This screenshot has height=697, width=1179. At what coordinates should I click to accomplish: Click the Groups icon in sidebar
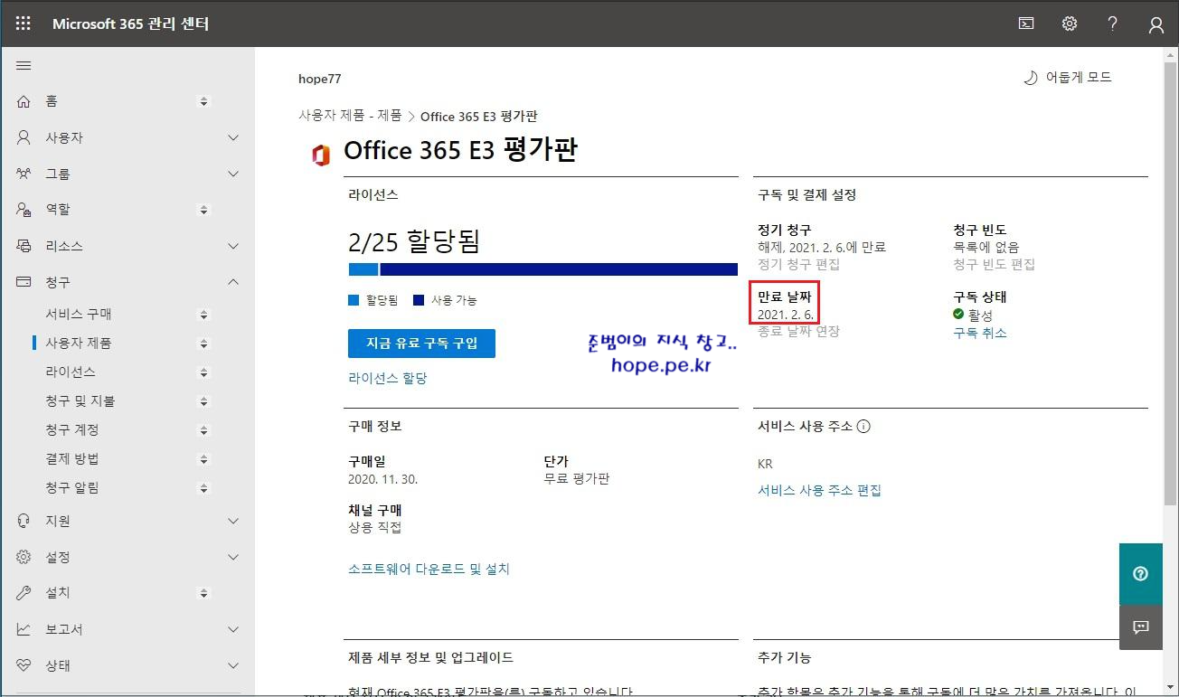click(24, 174)
